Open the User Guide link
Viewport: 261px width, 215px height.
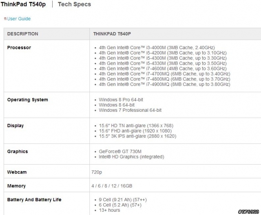click(19, 19)
